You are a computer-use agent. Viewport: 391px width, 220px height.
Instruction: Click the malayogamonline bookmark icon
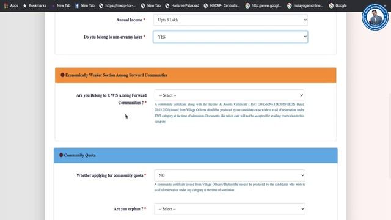289,5
